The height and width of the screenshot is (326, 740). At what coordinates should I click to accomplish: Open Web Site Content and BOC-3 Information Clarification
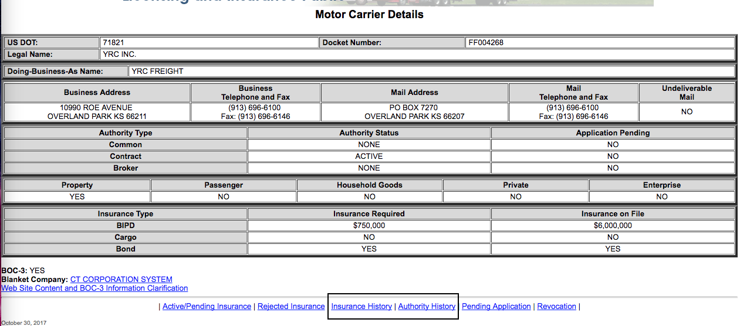tap(95, 288)
